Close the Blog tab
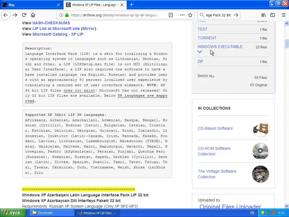Screen dimensions: 289x217 (x=58, y=5)
